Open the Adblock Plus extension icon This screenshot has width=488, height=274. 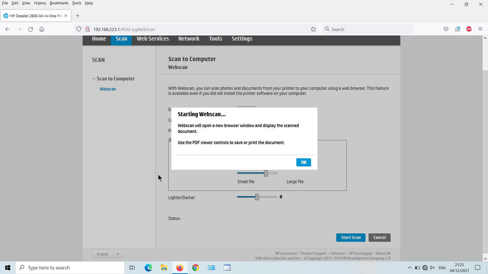tap(469, 29)
